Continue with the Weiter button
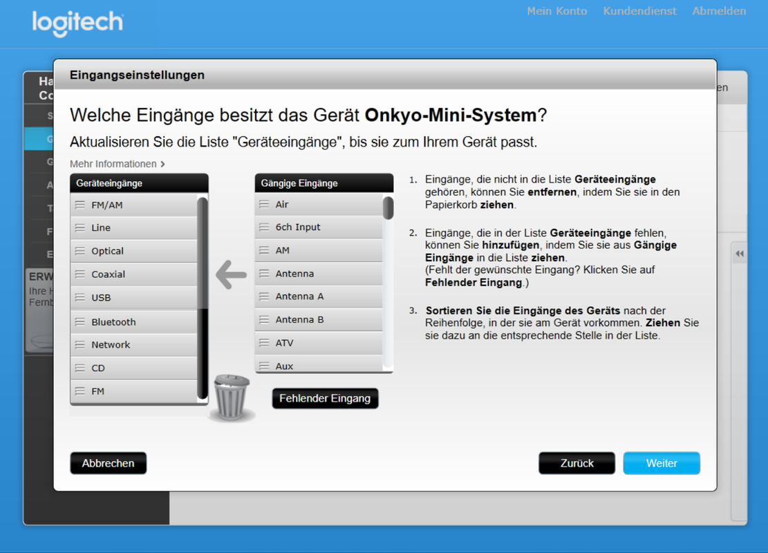 point(662,463)
